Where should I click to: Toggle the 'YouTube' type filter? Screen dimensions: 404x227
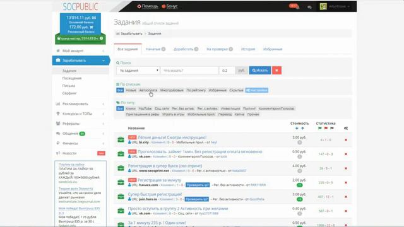[x=145, y=108]
